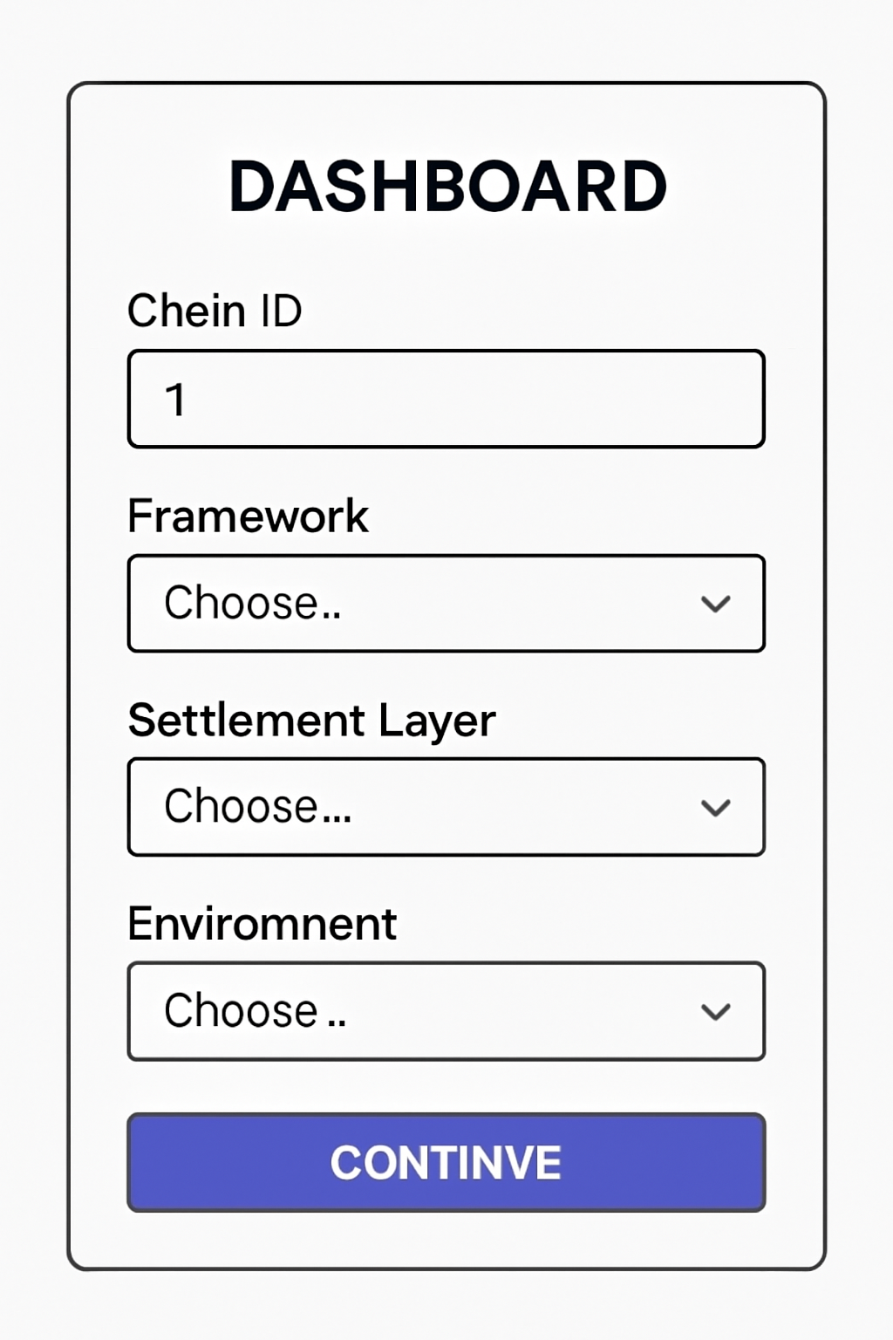This screenshot has width=893, height=1340.
Task: Click "Choose..." placeholder text under Settlement Layer
Action: point(257,807)
